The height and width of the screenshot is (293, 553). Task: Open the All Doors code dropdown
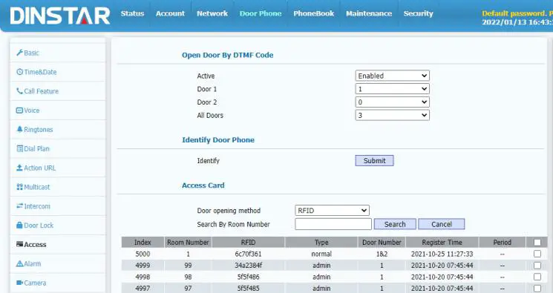click(x=392, y=115)
